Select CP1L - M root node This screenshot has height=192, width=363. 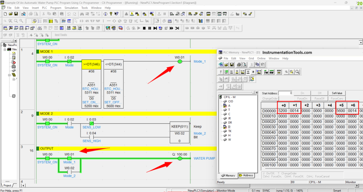pyautogui.click(x=230, y=97)
